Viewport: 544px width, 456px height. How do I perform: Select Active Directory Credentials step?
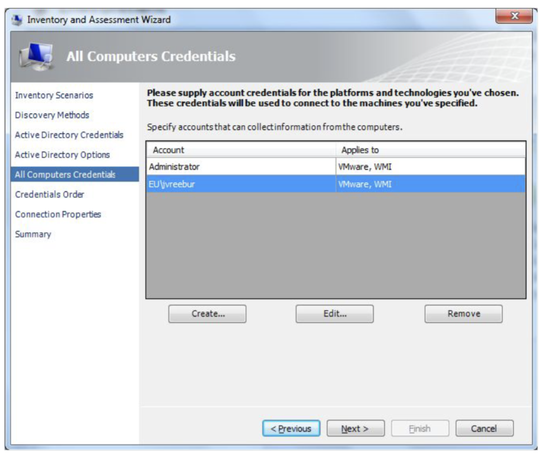pyautogui.click(x=69, y=135)
